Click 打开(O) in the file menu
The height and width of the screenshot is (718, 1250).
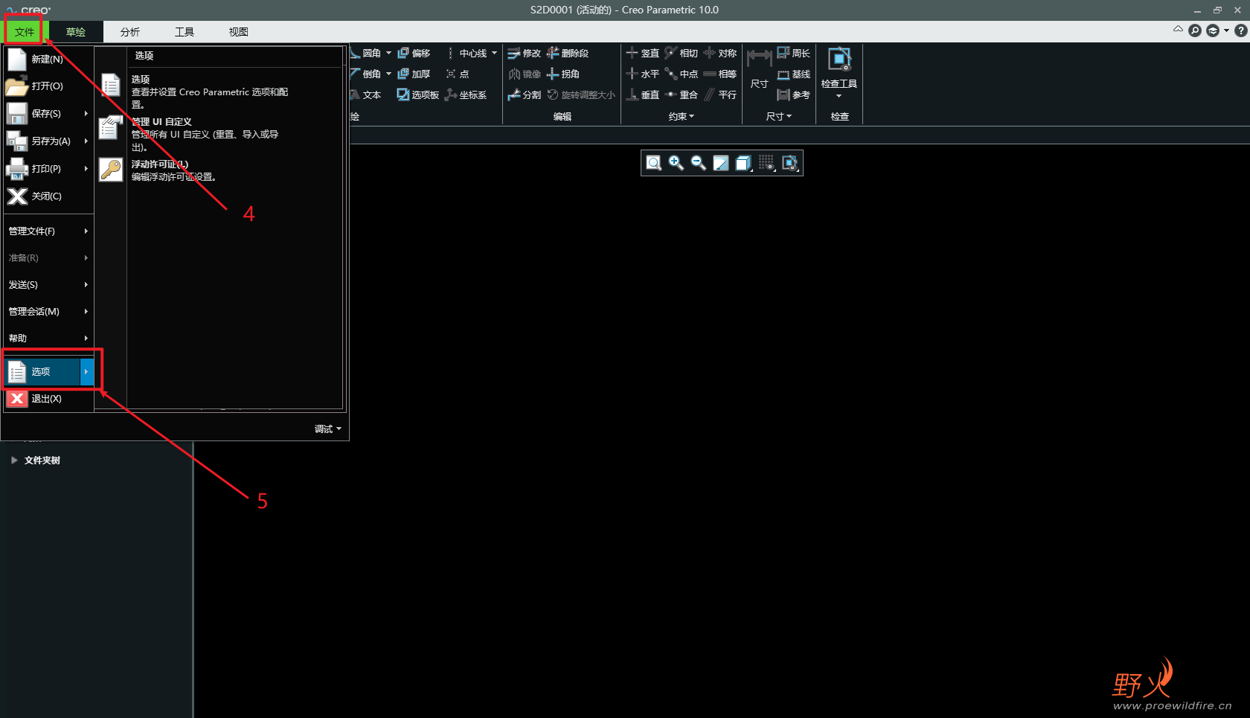click(x=48, y=86)
